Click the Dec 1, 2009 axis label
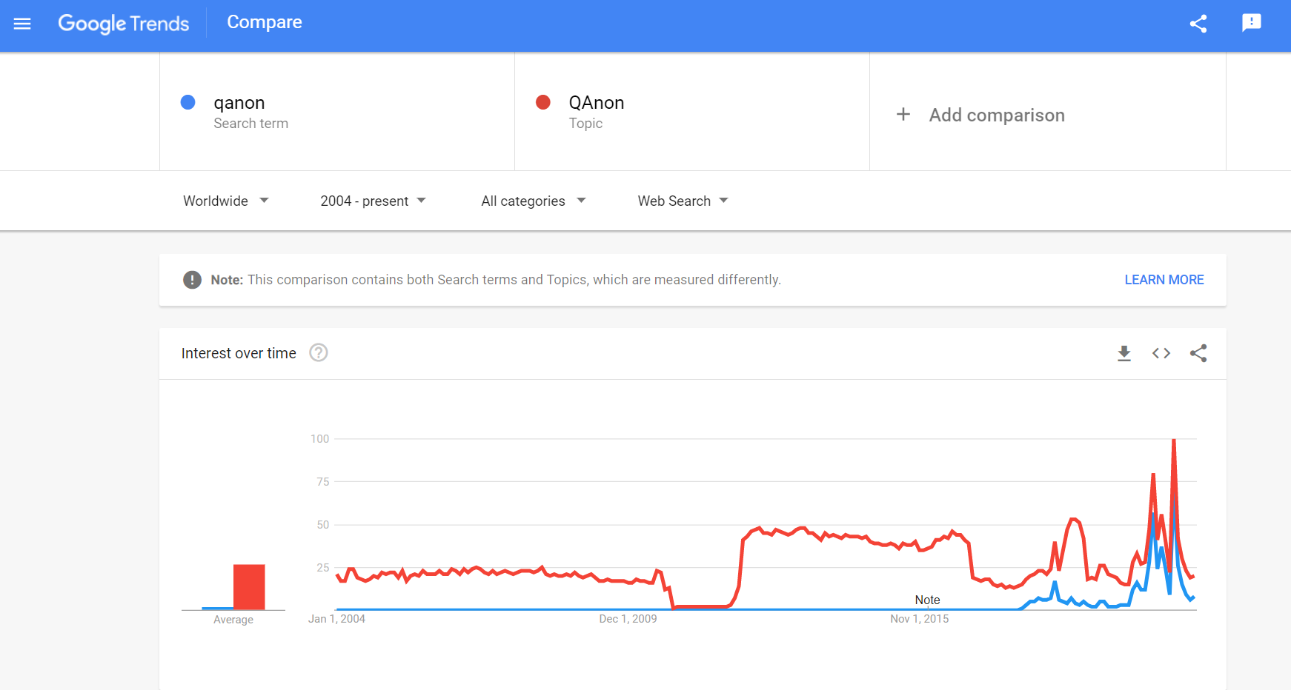This screenshot has width=1291, height=690. click(628, 619)
